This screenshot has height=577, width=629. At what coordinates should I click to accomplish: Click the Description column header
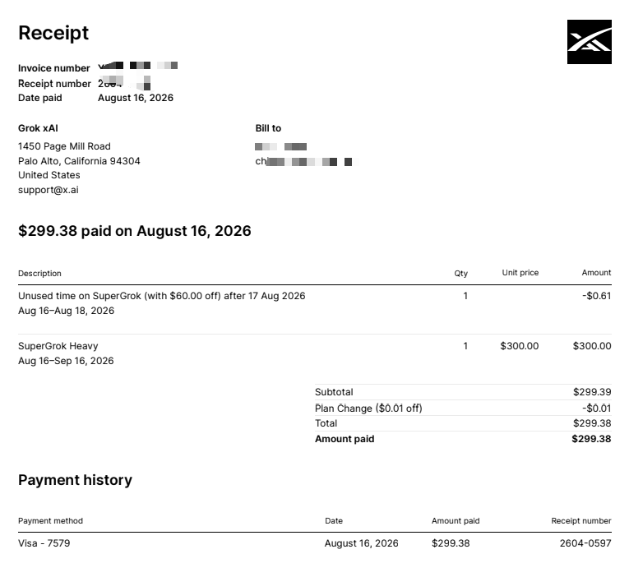click(x=39, y=274)
